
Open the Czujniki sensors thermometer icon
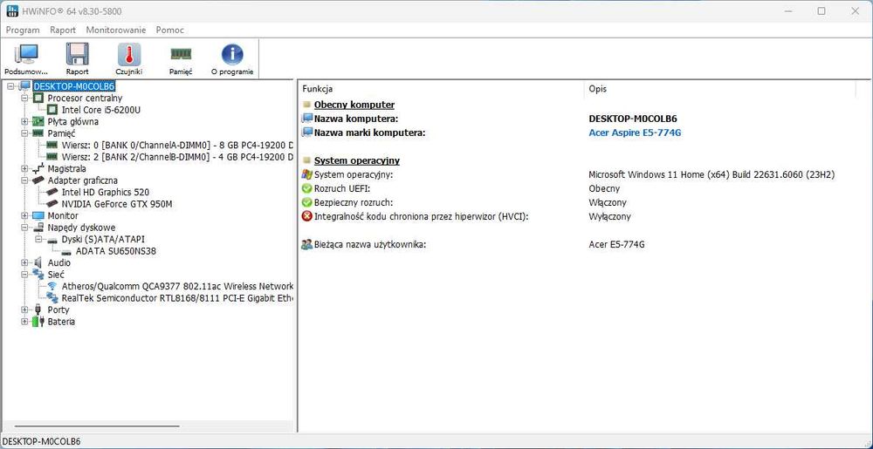[x=129, y=54]
